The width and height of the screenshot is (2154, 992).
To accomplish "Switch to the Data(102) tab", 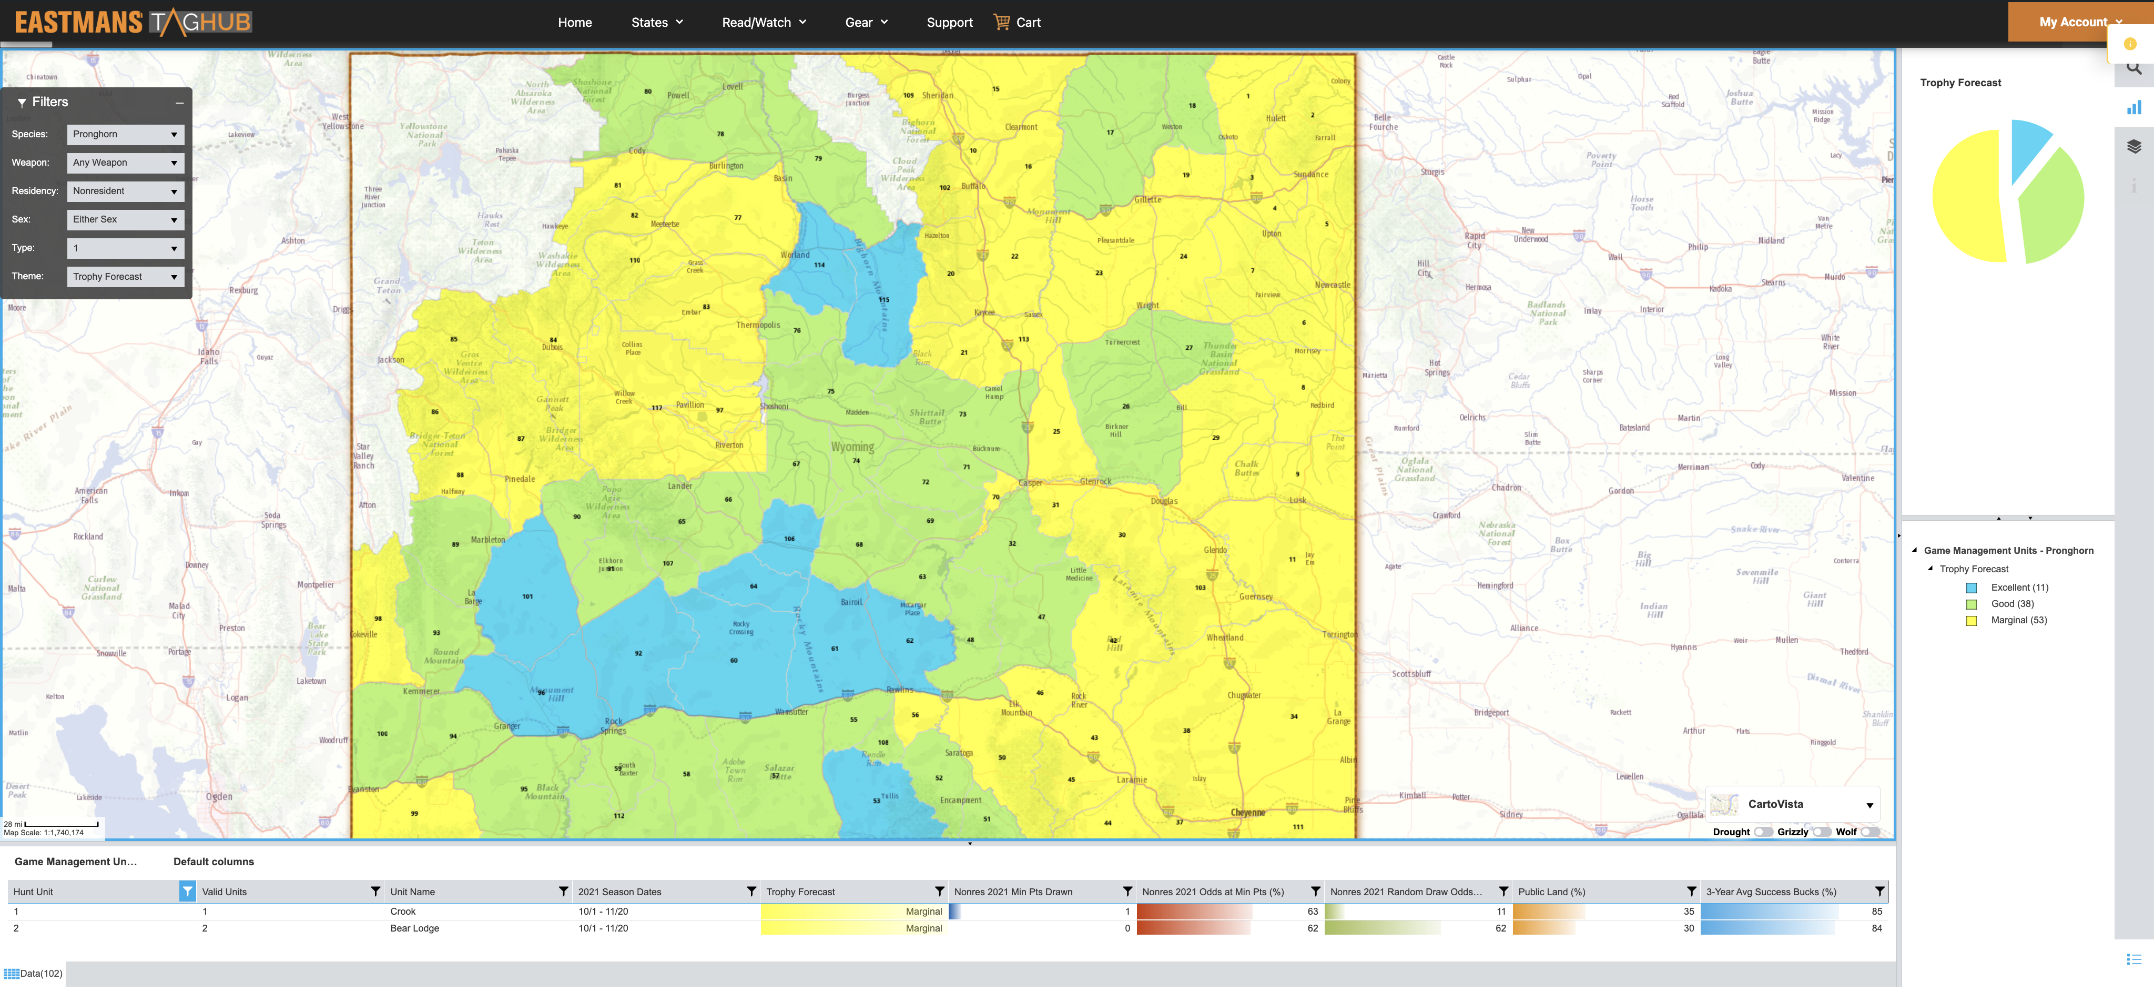I will click(x=34, y=974).
